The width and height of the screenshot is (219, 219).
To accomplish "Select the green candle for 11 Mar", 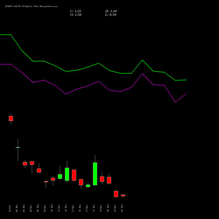I will [60, 177].
